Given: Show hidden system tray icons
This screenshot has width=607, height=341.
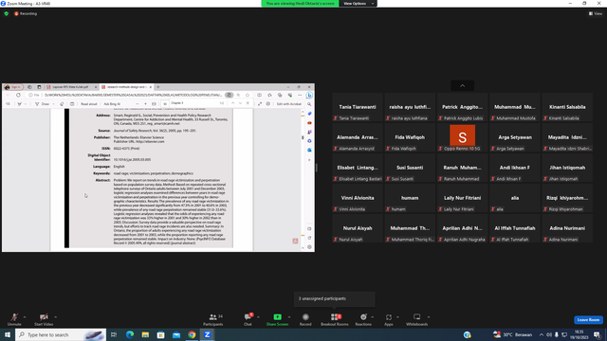Looking at the screenshot, I should coord(542,334).
